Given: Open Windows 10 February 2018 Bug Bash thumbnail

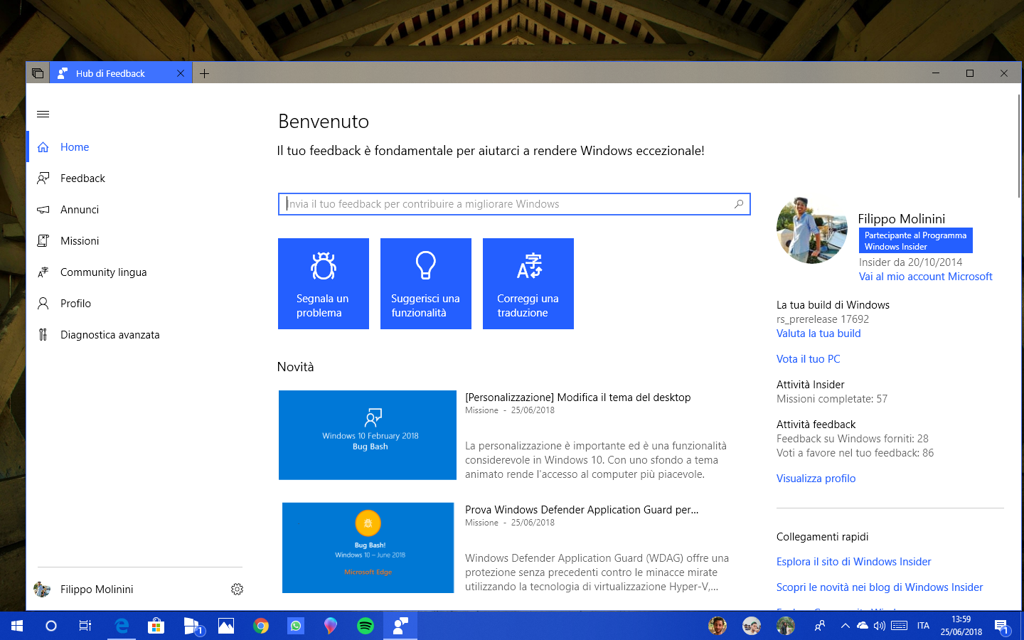Looking at the screenshot, I should [x=368, y=435].
